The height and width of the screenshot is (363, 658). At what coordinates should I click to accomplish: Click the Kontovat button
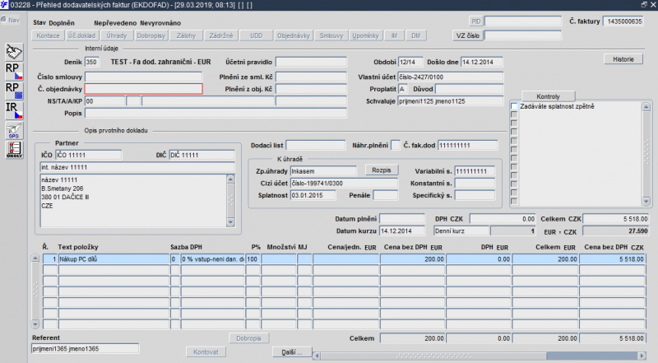pyautogui.click(x=206, y=352)
